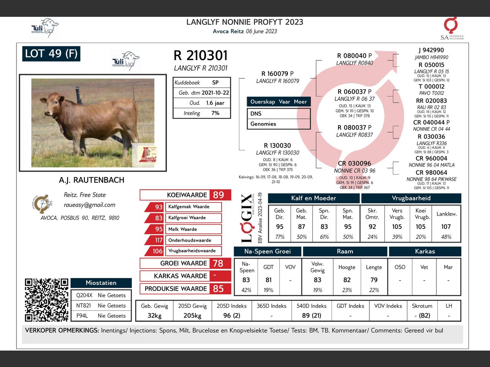
Task: Click the Miostatien header
Action: click(x=101, y=283)
